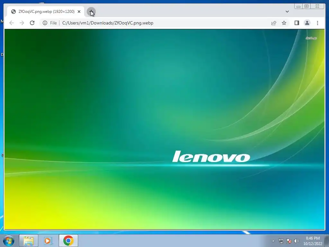The width and height of the screenshot is (329, 247).
Task: Open the Windows Start menu
Action: coord(8,241)
